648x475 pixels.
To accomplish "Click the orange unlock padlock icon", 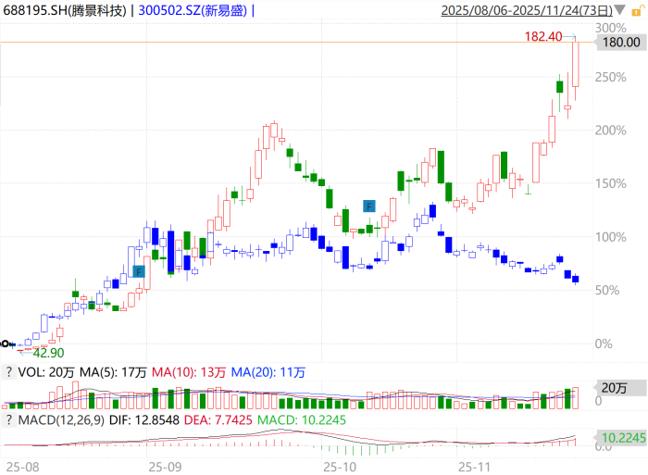I will point(638,11).
